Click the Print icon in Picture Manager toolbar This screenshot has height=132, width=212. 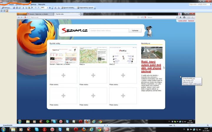[17, 8]
